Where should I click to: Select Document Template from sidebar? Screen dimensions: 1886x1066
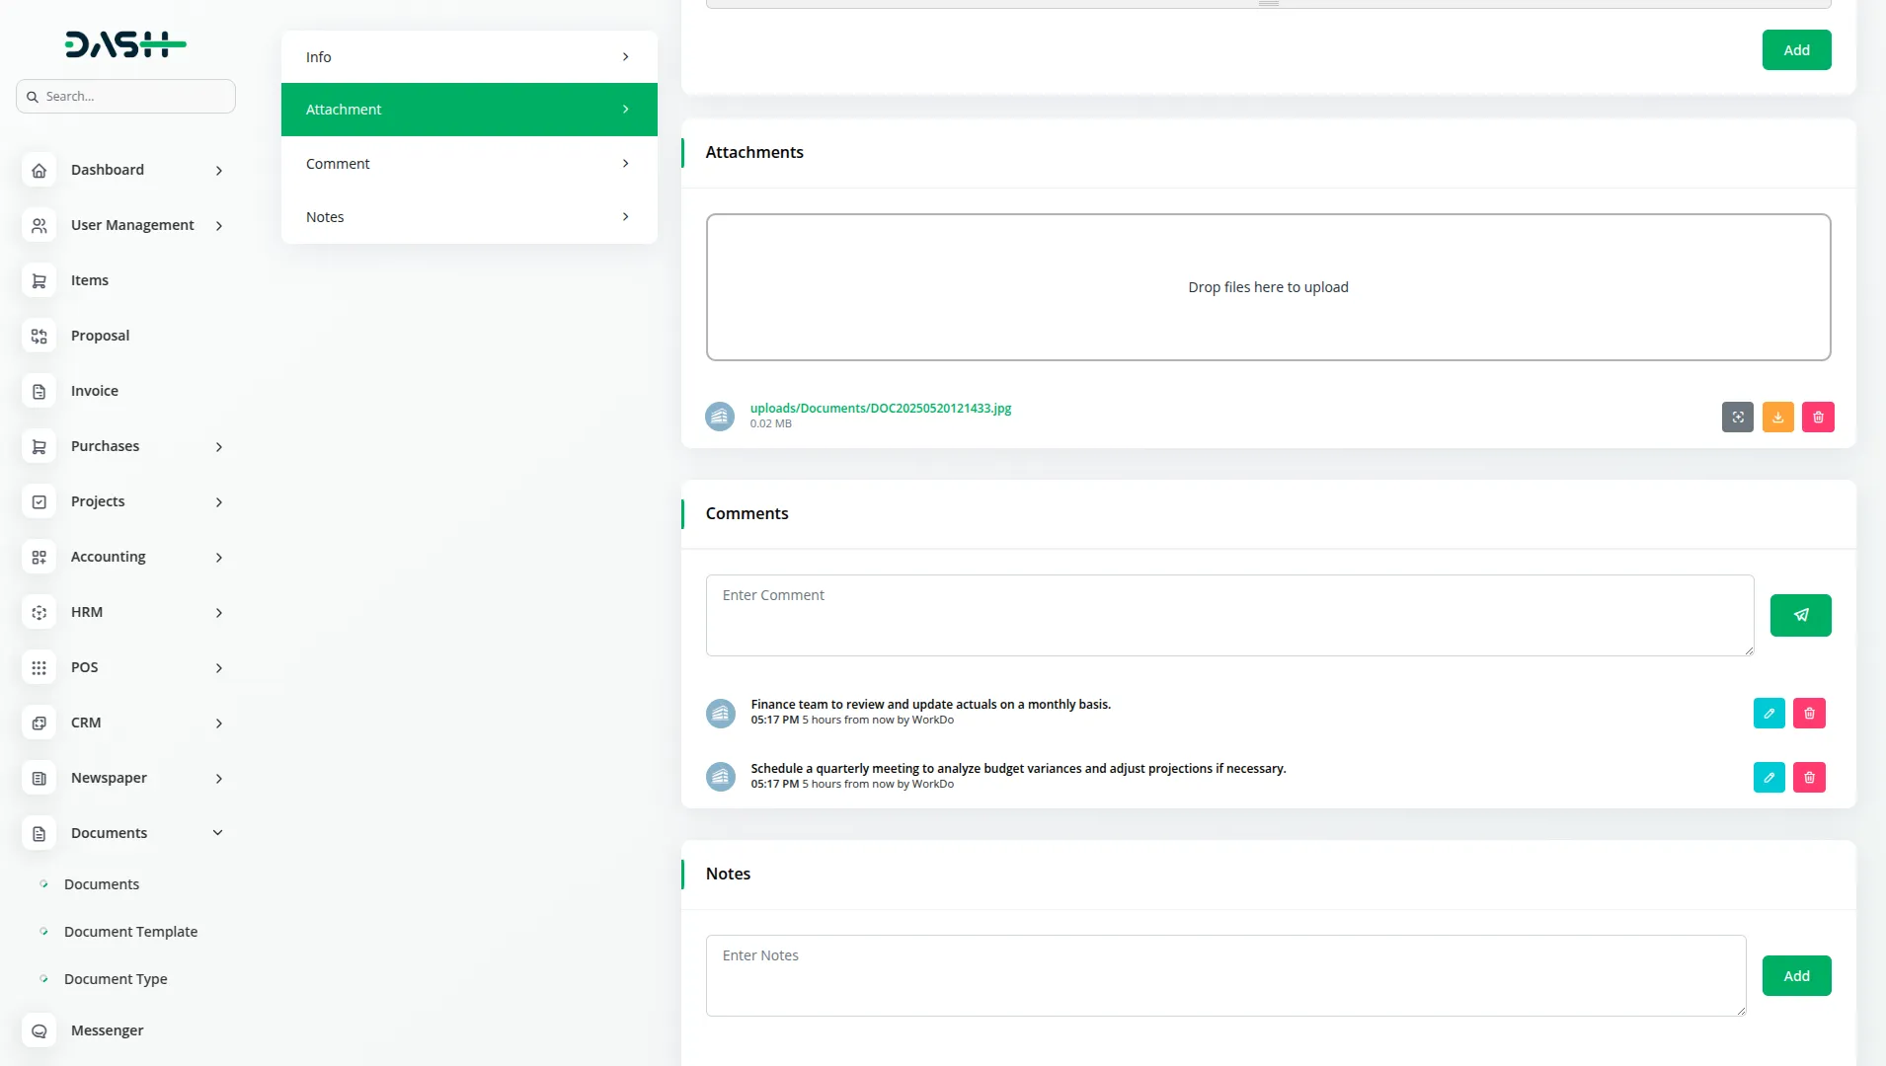pos(129,931)
